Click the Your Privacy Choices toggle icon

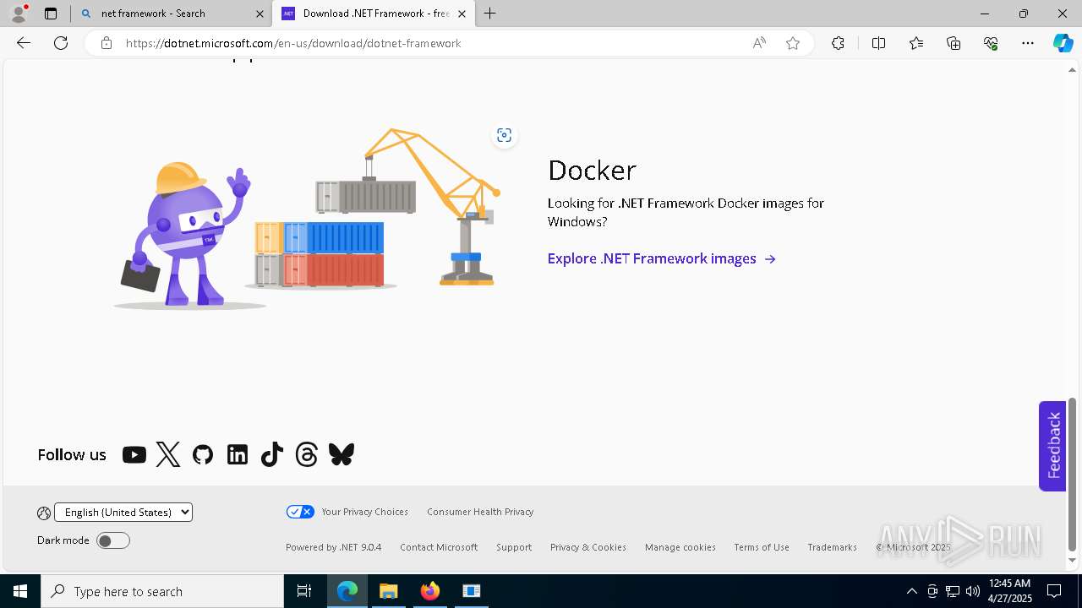point(300,512)
